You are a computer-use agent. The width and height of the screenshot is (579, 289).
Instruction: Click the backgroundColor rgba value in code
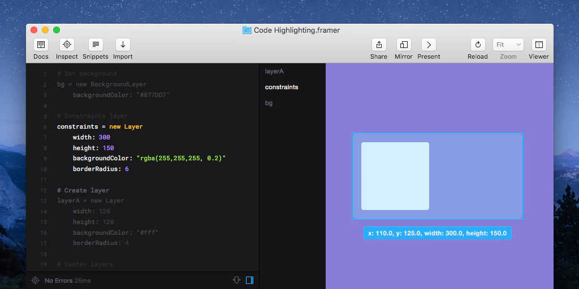click(x=181, y=159)
